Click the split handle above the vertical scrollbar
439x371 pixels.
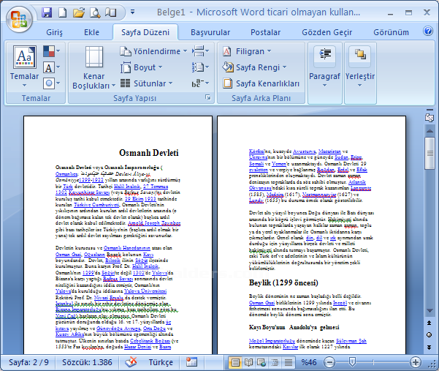click(430, 110)
